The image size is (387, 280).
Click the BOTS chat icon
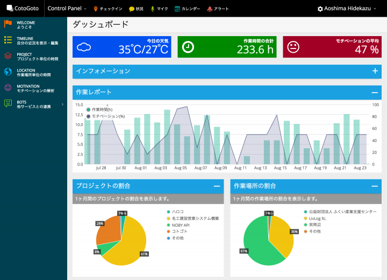click(x=8, y=103)
